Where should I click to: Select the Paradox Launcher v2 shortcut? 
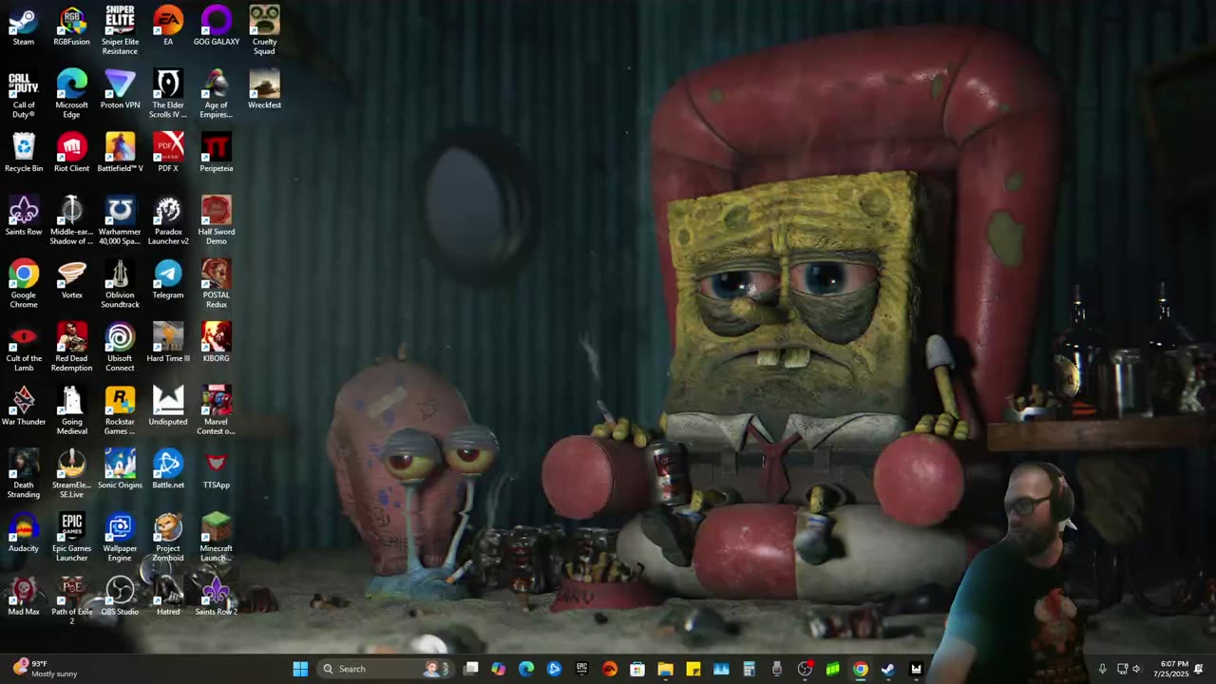pos(168,220)
